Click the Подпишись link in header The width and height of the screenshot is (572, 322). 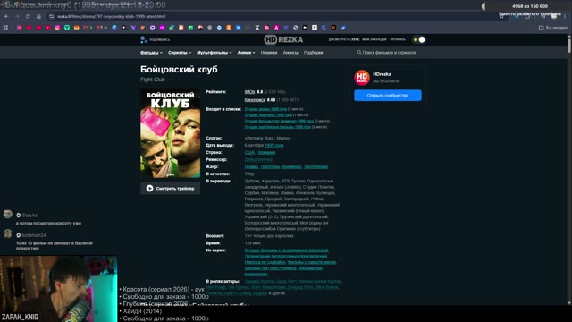click(159, 39)
